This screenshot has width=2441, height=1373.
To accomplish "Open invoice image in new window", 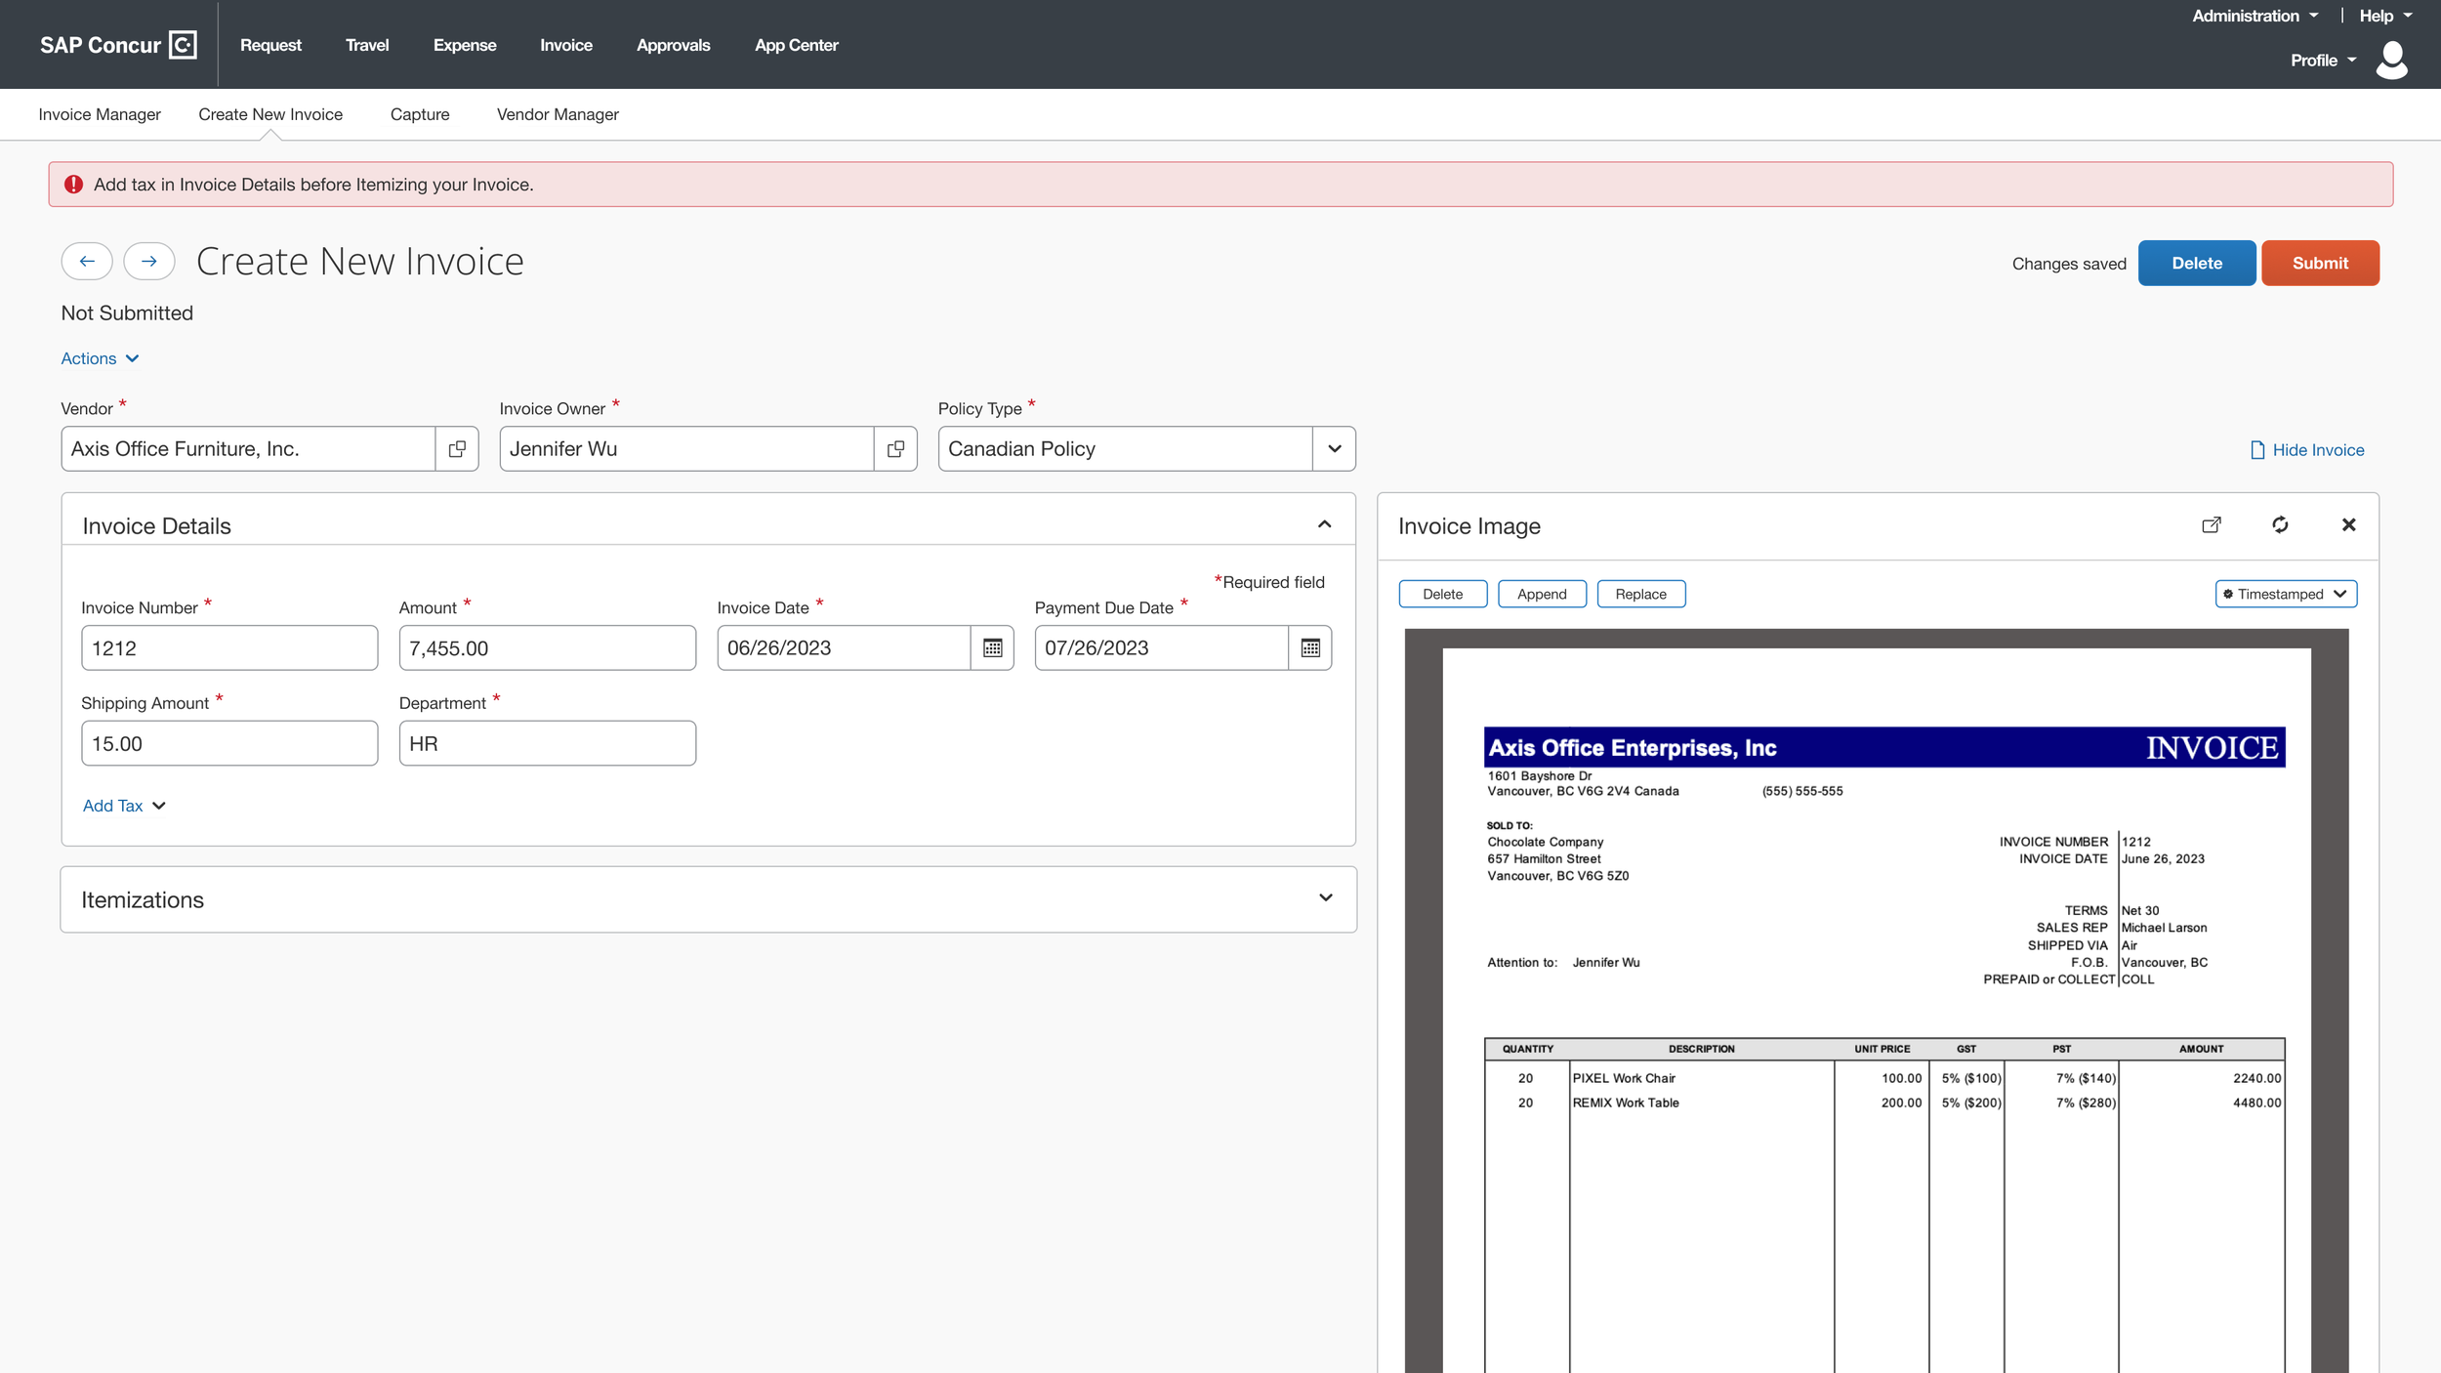I will click(x=2212, y=525).
